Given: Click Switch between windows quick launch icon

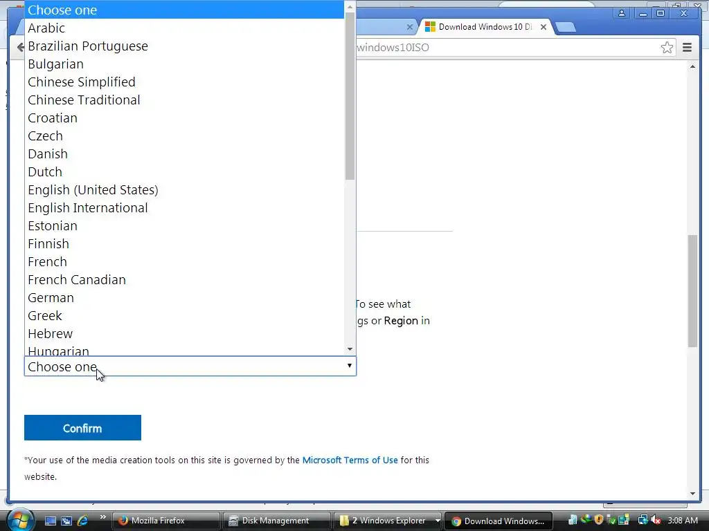Looking at the screenshot, I should [66, 521].
